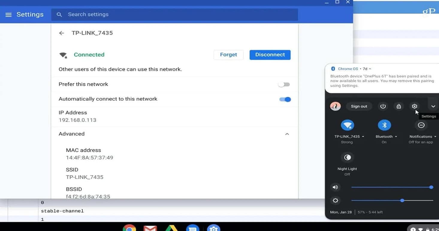Open the Settings hamburger menu
Screen dimensions: 439x231
[8, 15]
